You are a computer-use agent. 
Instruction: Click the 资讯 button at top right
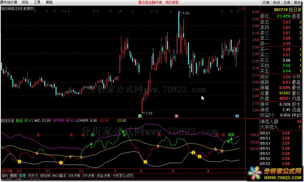(x=276, y=2)
